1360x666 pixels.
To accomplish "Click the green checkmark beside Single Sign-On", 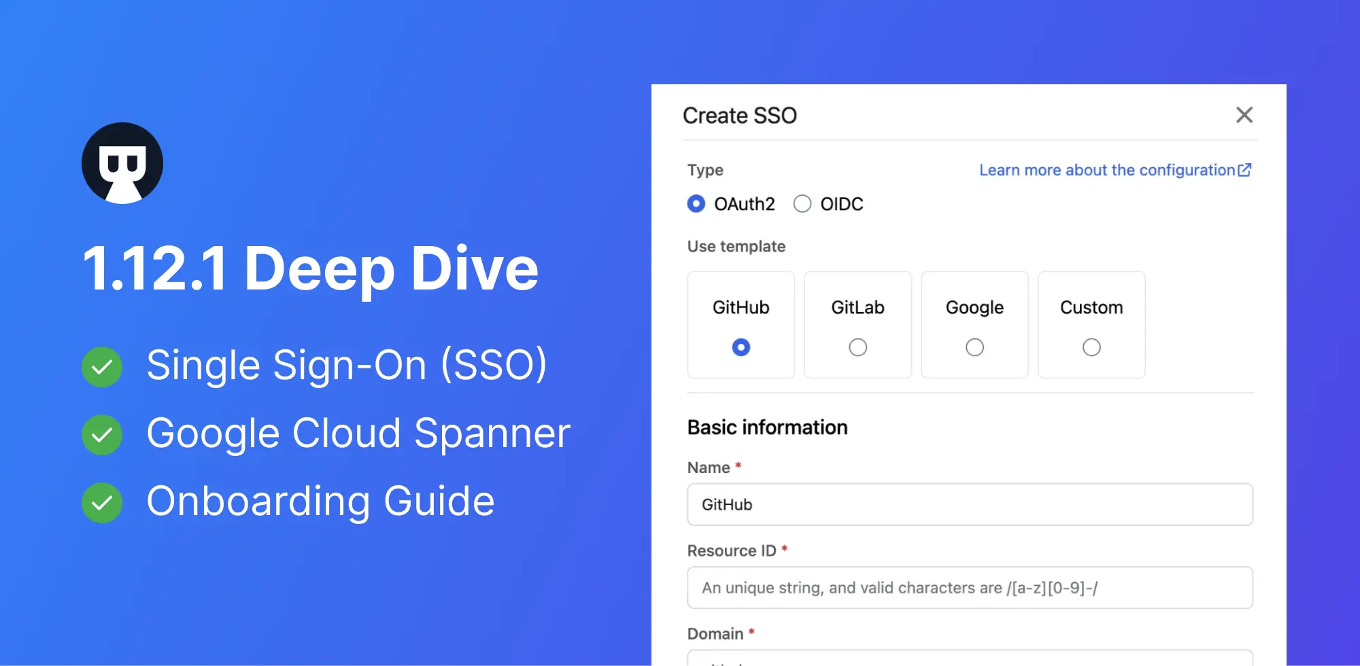I will coord(102,366).
